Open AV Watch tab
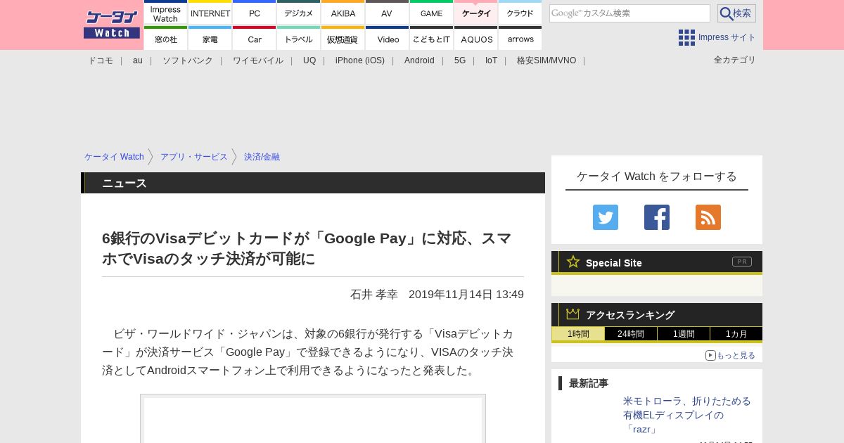 click(x=388, y=13)
